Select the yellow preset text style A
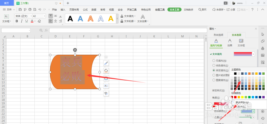This screenshot has height=124, width=267. coord(111,18)
